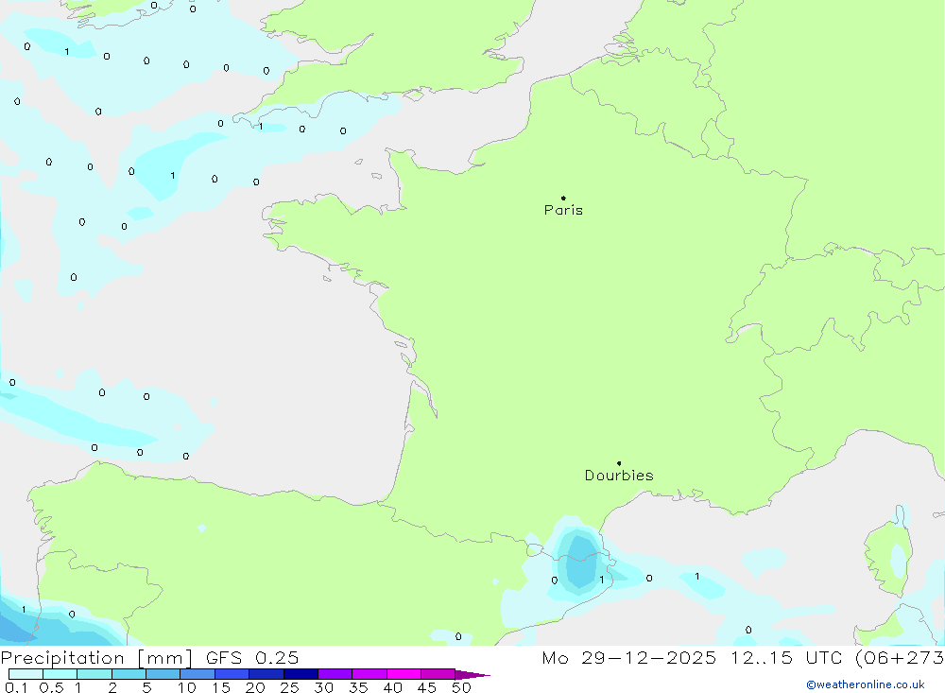Screen dimensions: 945x693
Task: Click the '35' legend scale label
Action: (358, 687)
